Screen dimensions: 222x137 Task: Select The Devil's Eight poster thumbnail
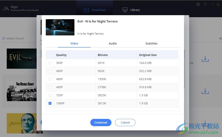tap(22, 91)
